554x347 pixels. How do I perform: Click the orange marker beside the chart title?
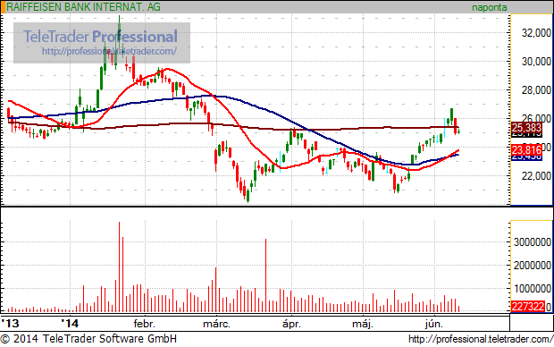3,7
